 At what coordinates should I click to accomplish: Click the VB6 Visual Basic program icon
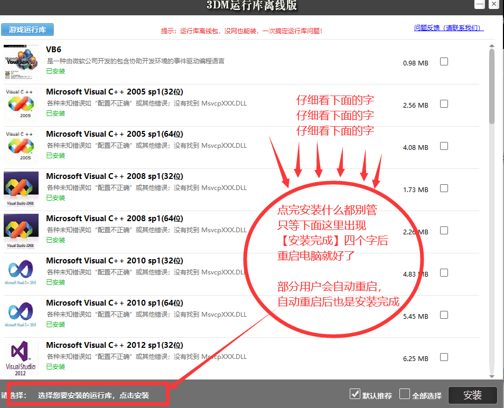20,60
